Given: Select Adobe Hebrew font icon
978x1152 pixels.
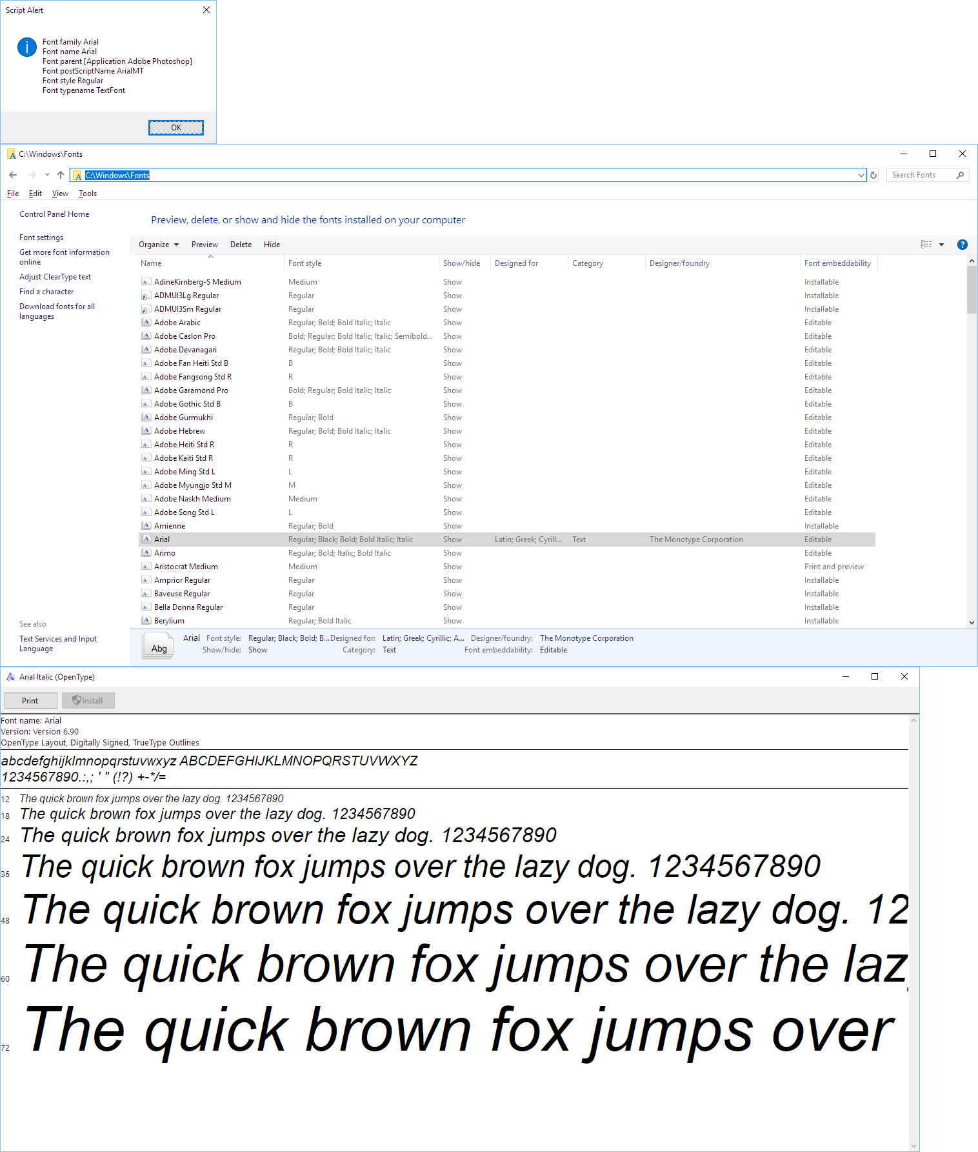Looking at the screenshot, I should pos(146,430).
